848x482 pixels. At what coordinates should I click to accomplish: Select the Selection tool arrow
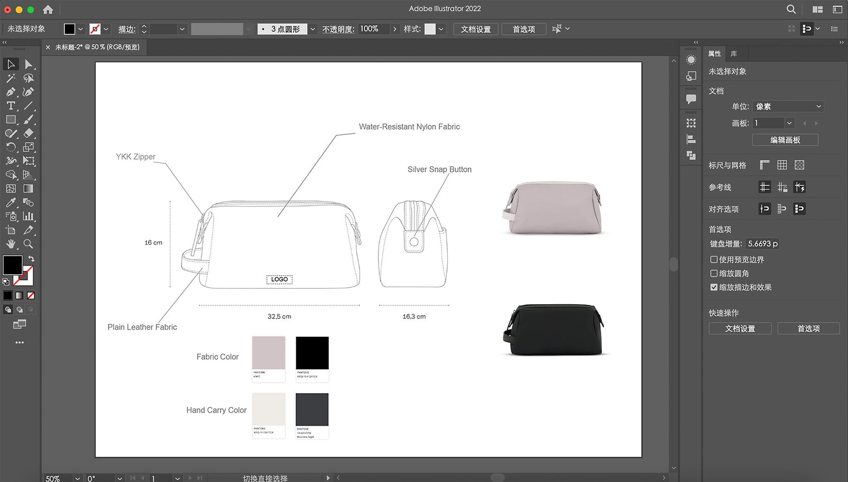11,65
